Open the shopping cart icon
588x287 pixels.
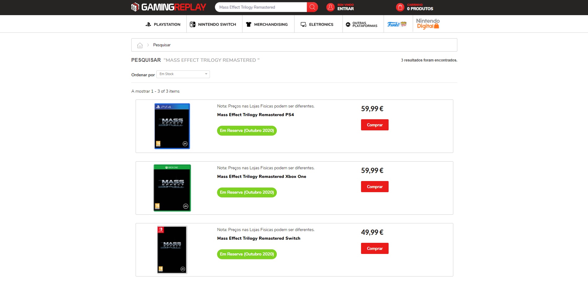coord(400,7)
